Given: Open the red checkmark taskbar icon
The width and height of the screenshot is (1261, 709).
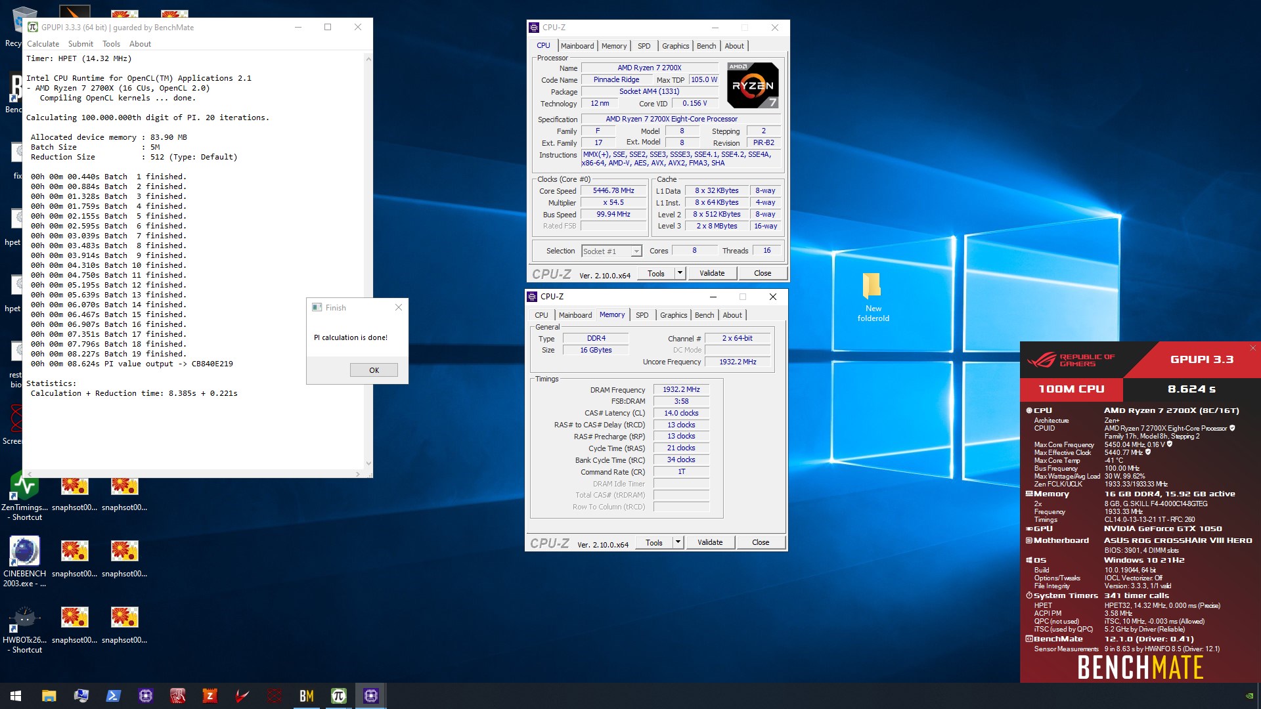Looking at the screenshot, I should (x=242, y=696).
